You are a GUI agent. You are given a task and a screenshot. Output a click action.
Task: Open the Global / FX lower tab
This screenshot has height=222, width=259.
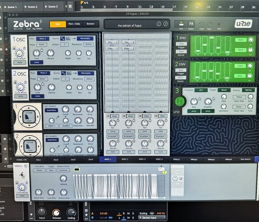point(21,159)
